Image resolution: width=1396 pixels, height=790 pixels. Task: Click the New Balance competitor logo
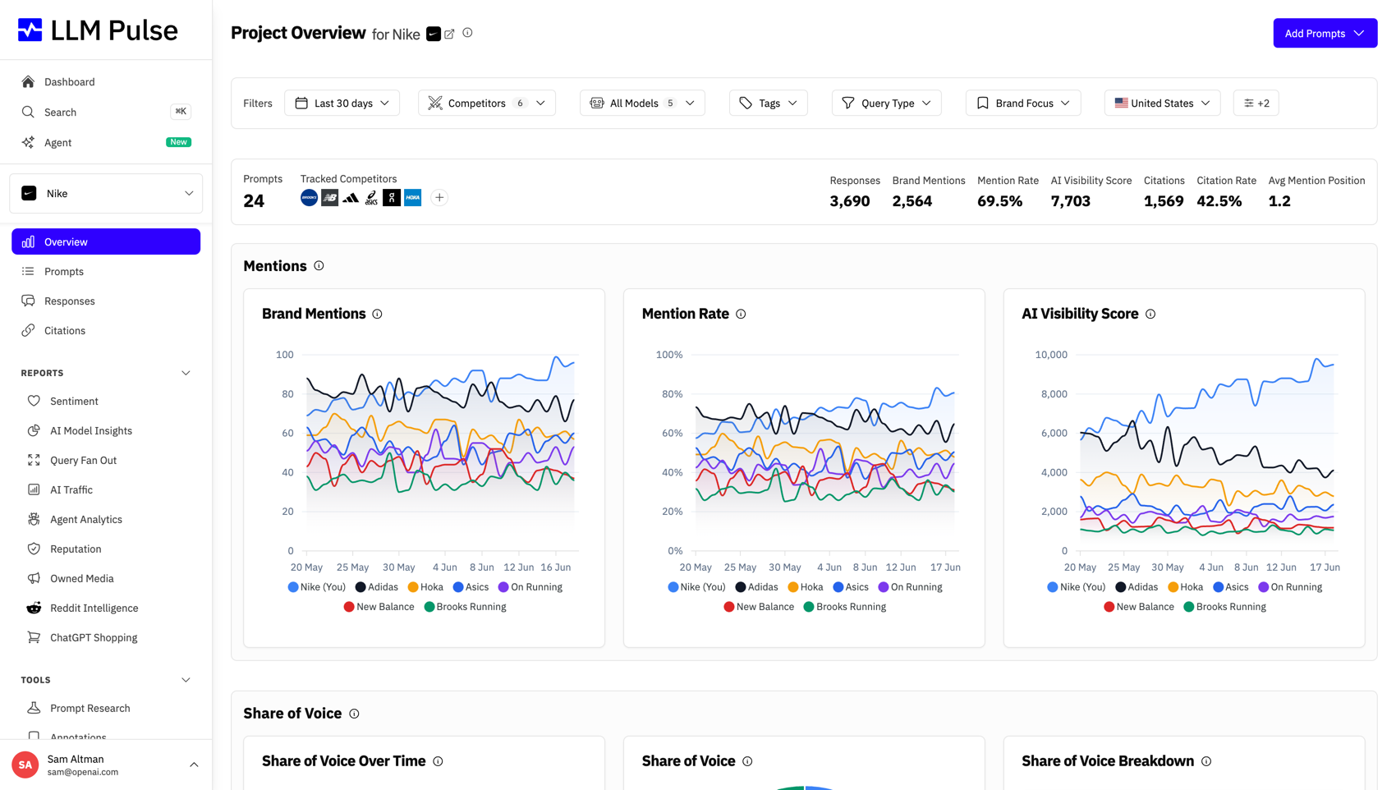(x=329, y=197)
